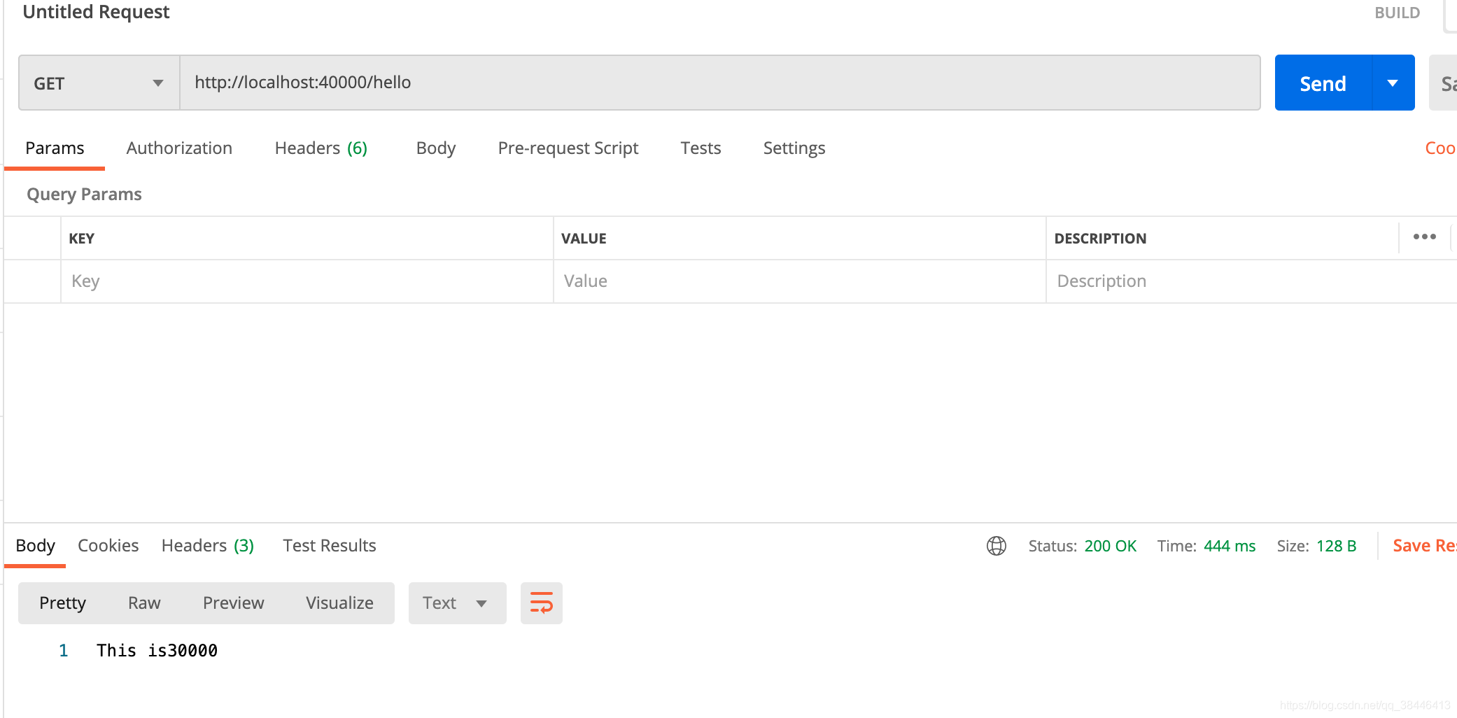
Task: Click the 128 B size value
Action: [1337, 546]
